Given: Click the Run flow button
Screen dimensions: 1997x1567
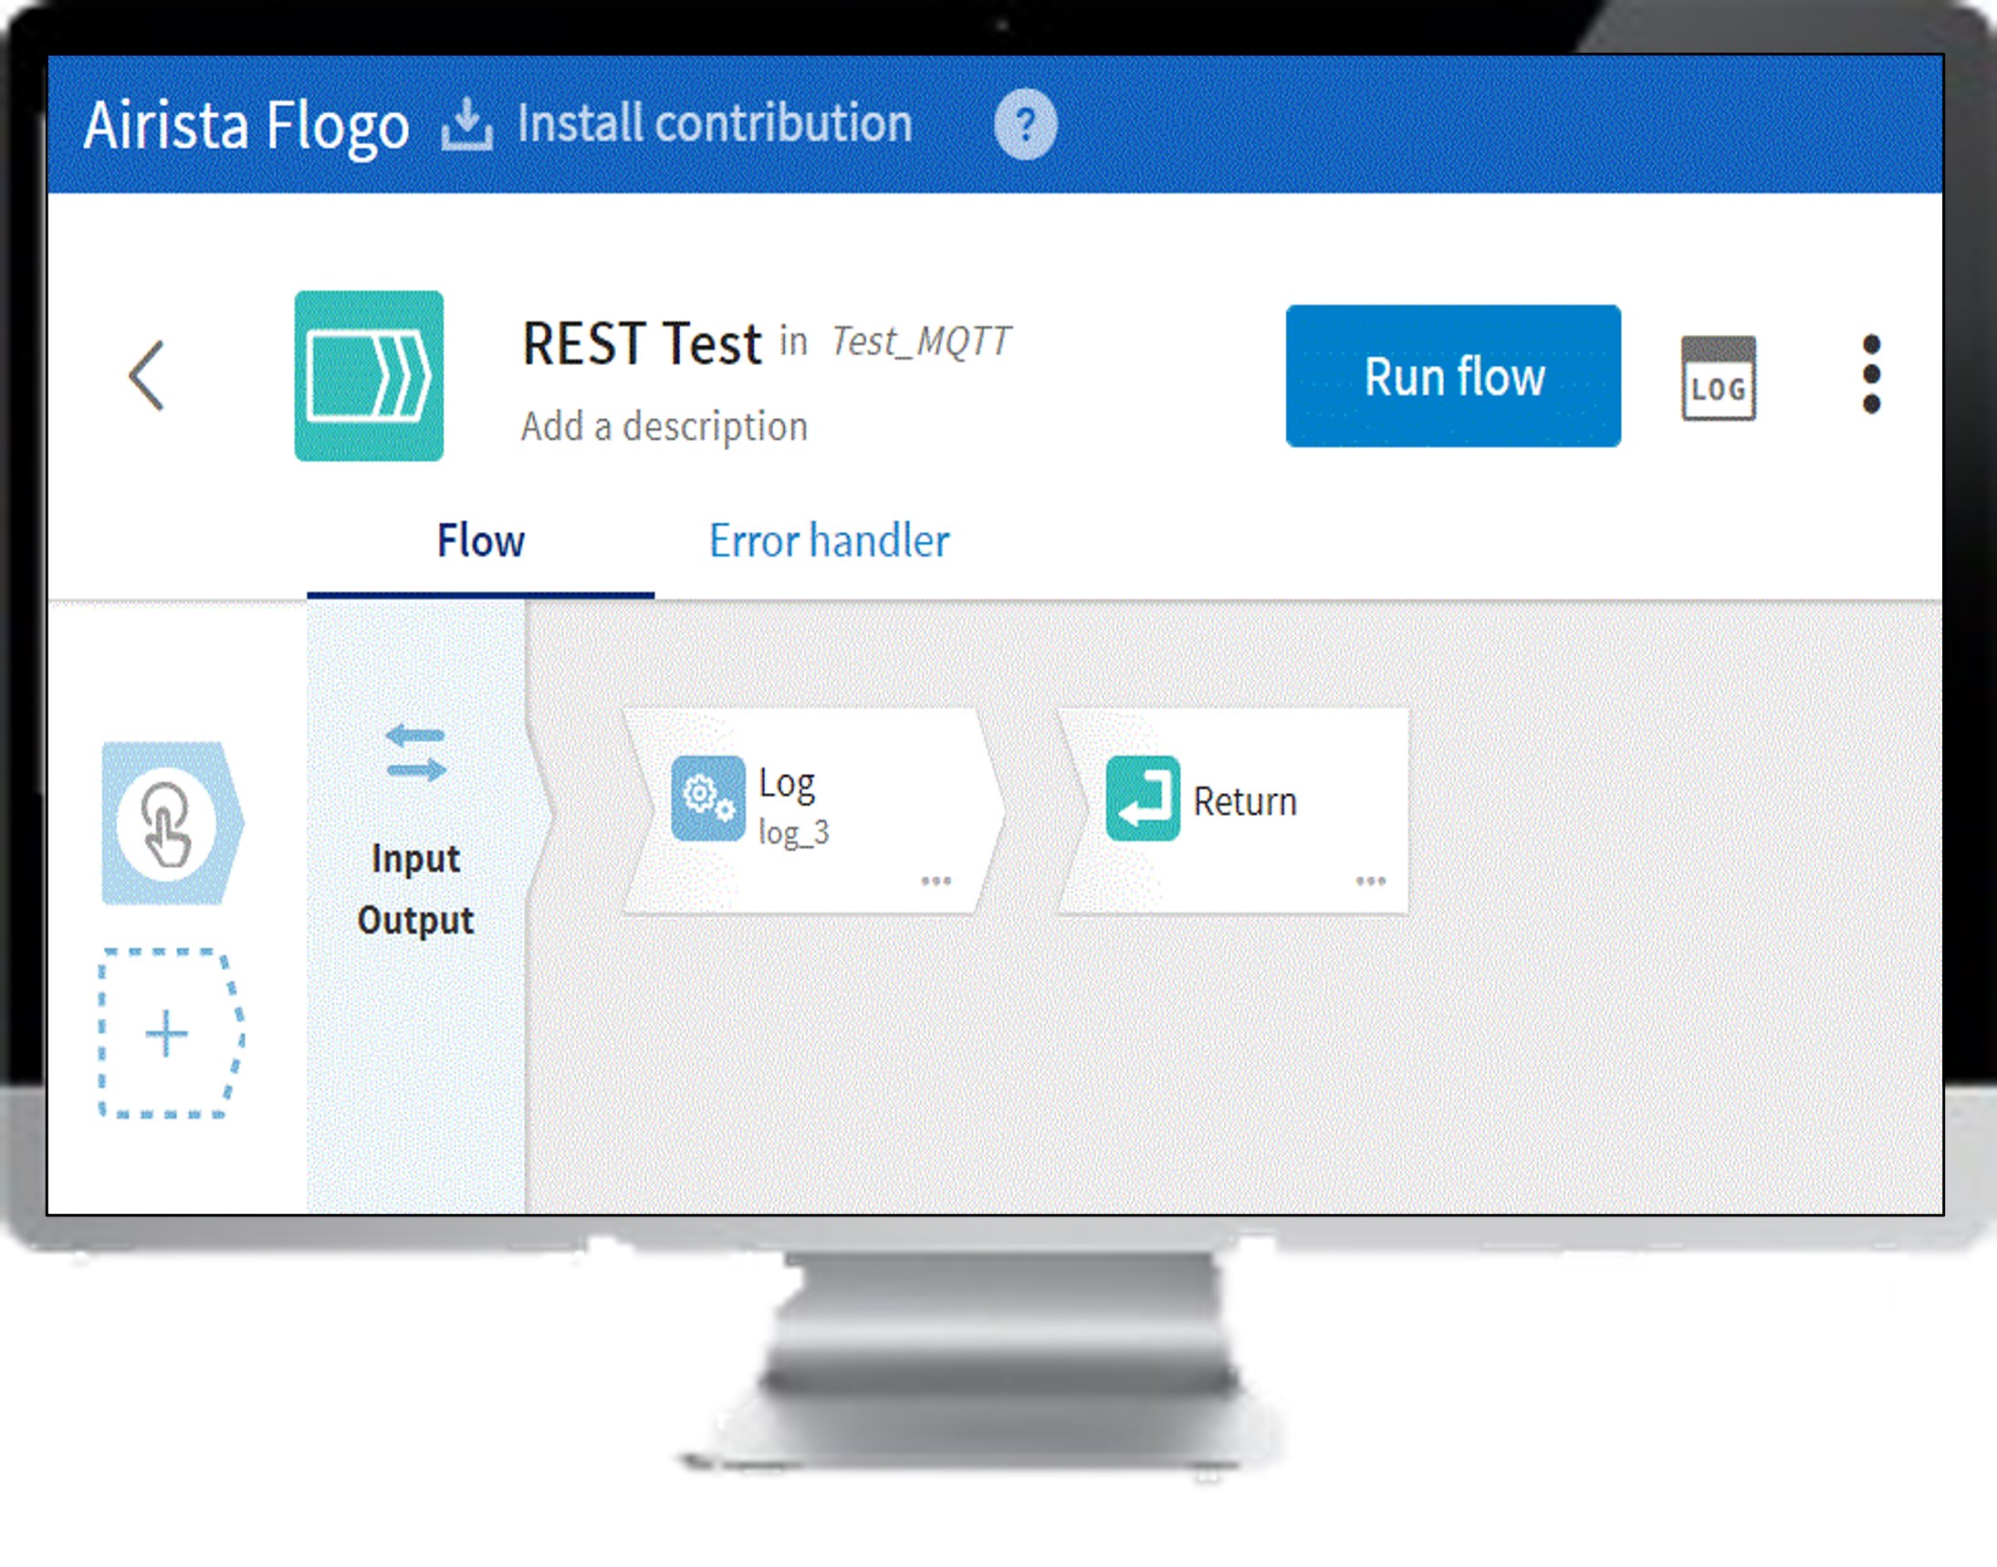Looking at the screenshot, I should (x=1453, y=376).
